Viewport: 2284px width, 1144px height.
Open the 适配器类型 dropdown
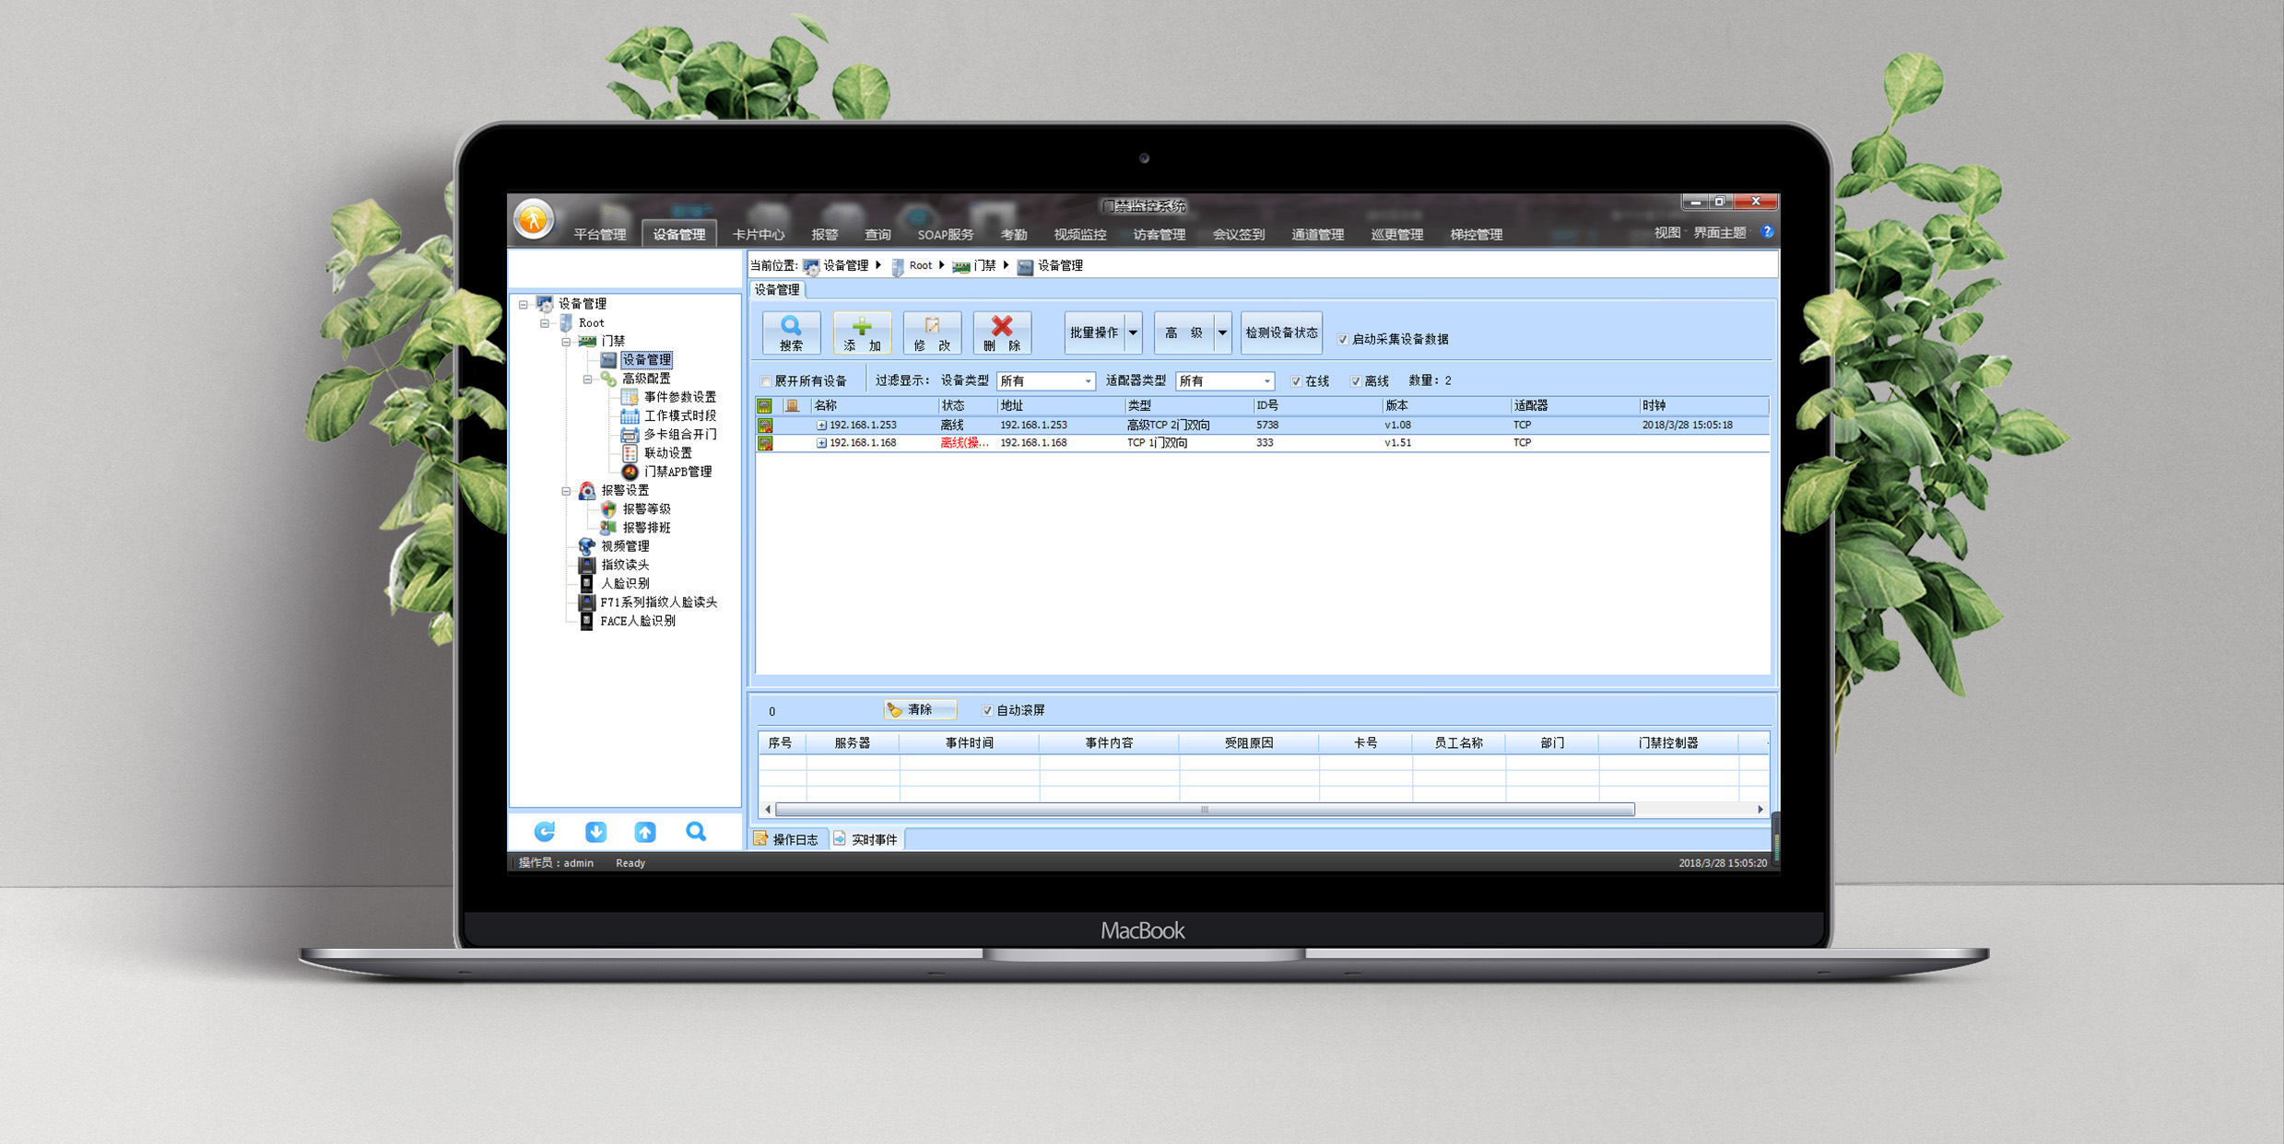(1266, 381)
